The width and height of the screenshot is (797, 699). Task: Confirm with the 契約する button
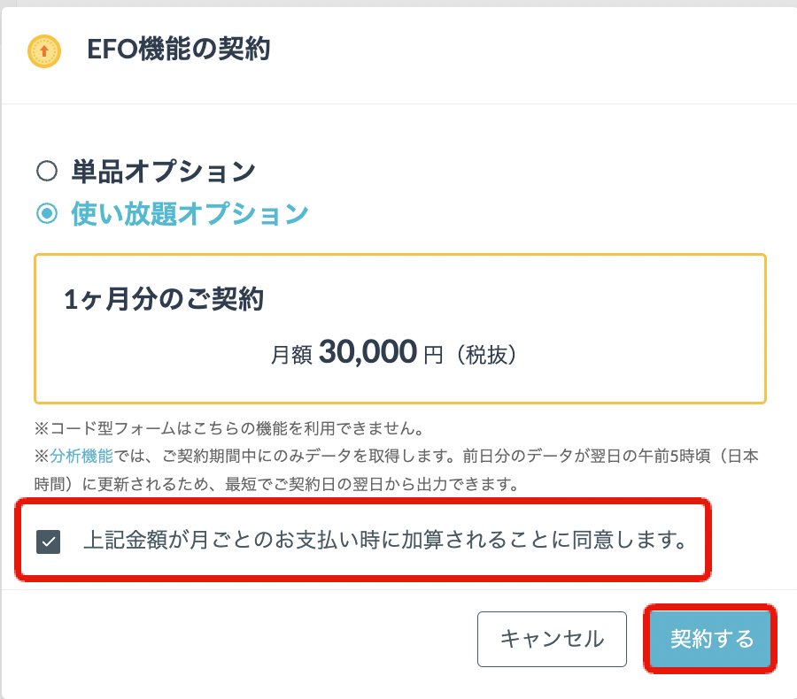pos(711,638)
